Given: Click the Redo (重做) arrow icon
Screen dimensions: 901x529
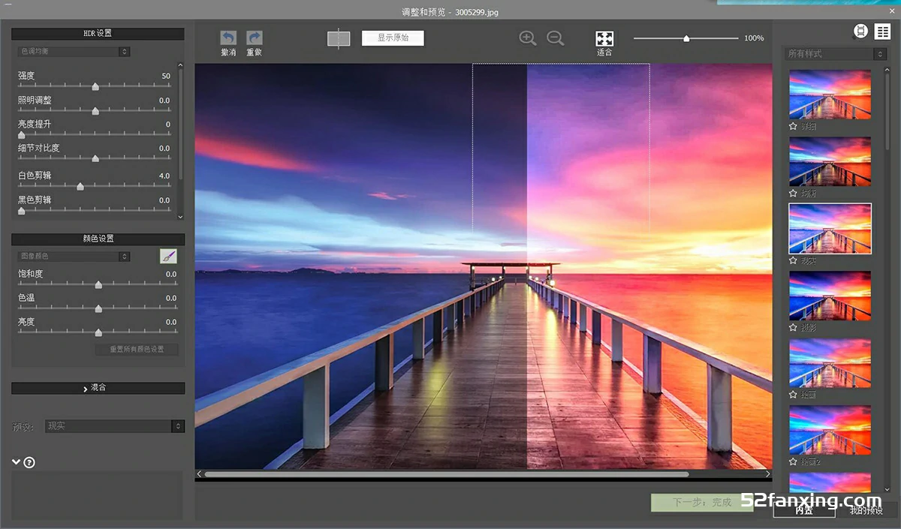Looking at the screenshot, I should pyautogui.click(x=255, y=38).
